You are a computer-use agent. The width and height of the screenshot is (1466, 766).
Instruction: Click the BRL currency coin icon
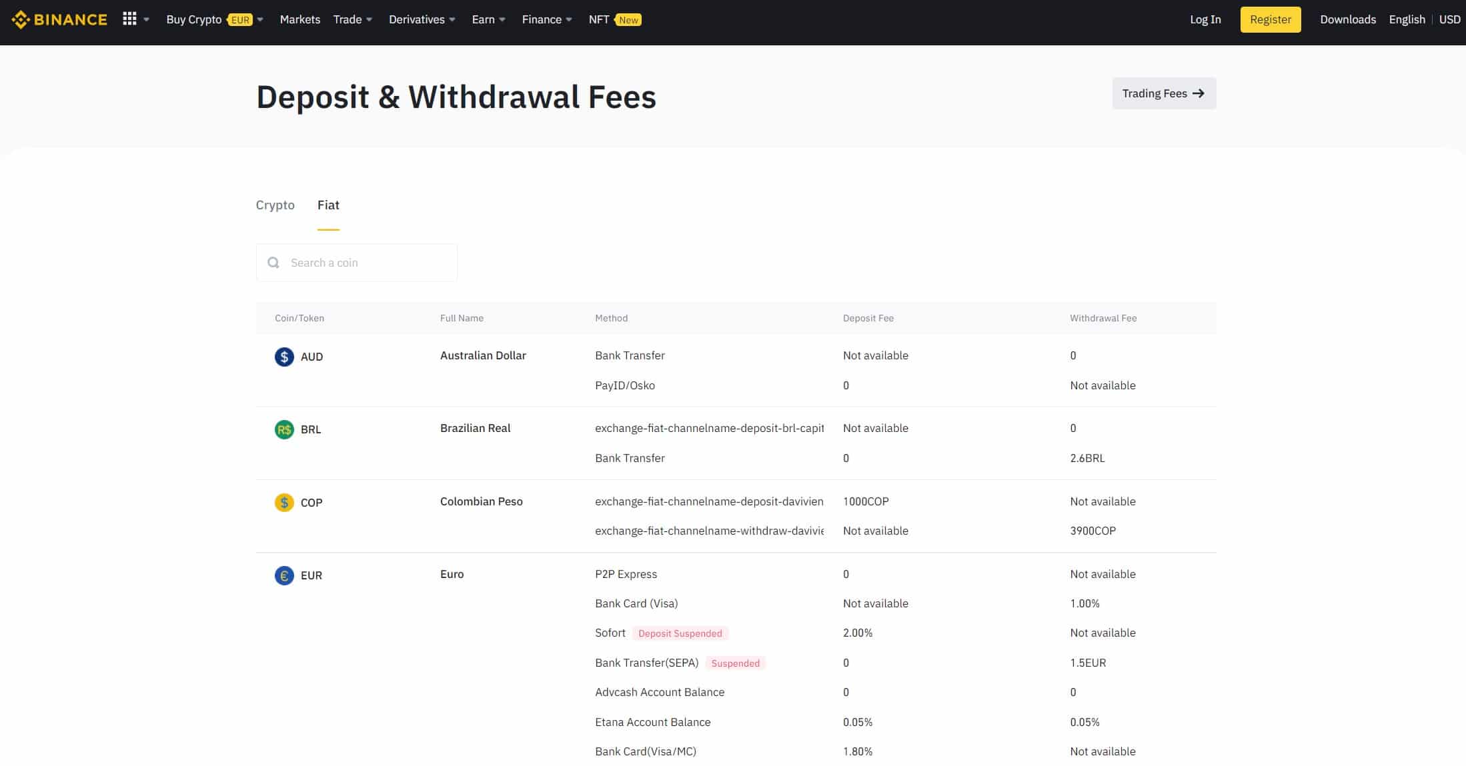click(284, 429)
